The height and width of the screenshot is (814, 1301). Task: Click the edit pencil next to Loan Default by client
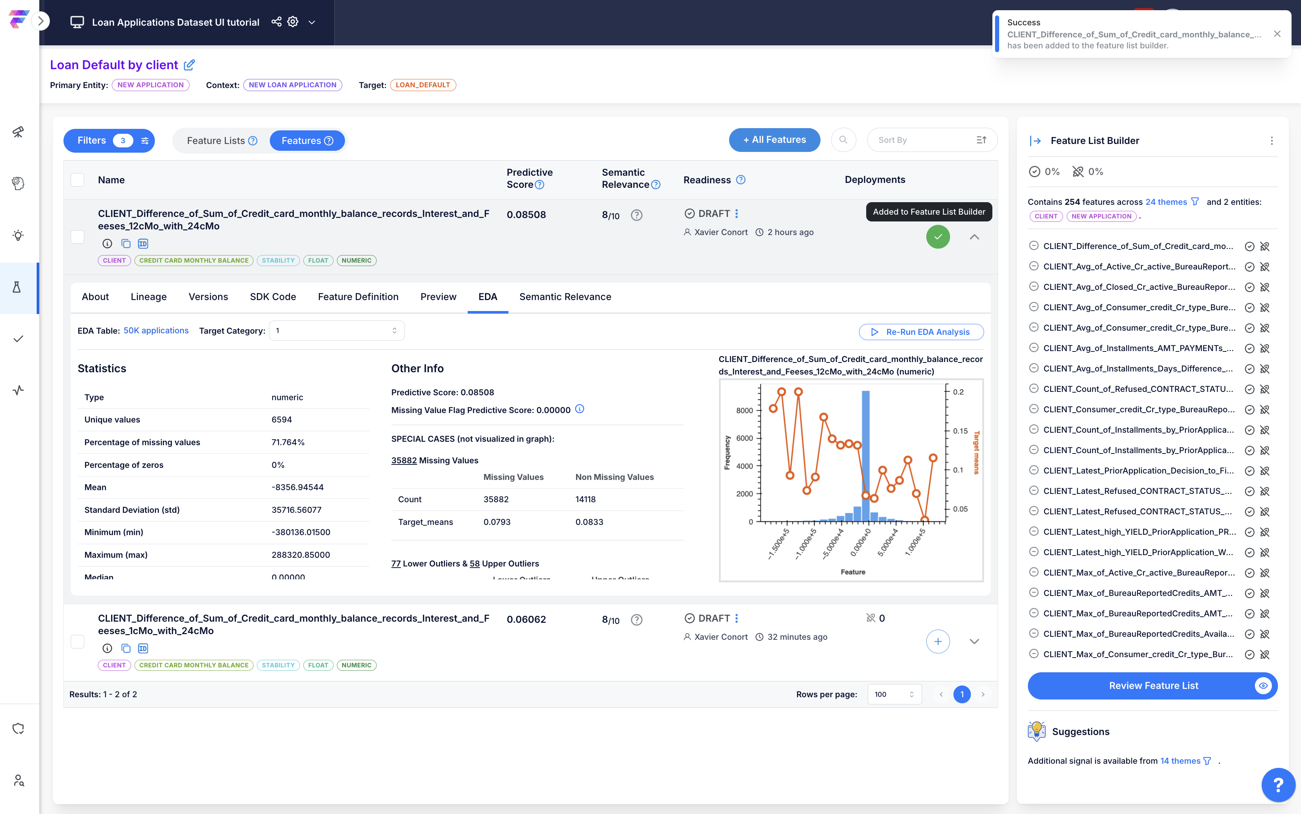point(189,65)
